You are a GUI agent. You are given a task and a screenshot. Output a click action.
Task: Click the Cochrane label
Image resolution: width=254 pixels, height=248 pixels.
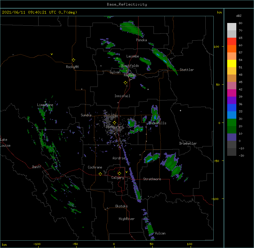[x=95, y=167]
